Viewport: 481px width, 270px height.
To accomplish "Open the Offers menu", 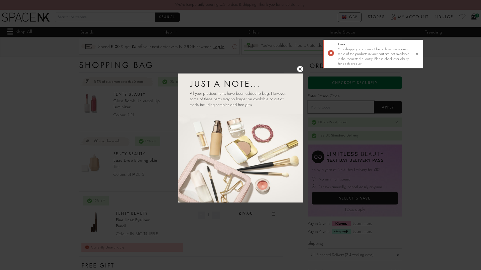I will [x=254, y=32].
